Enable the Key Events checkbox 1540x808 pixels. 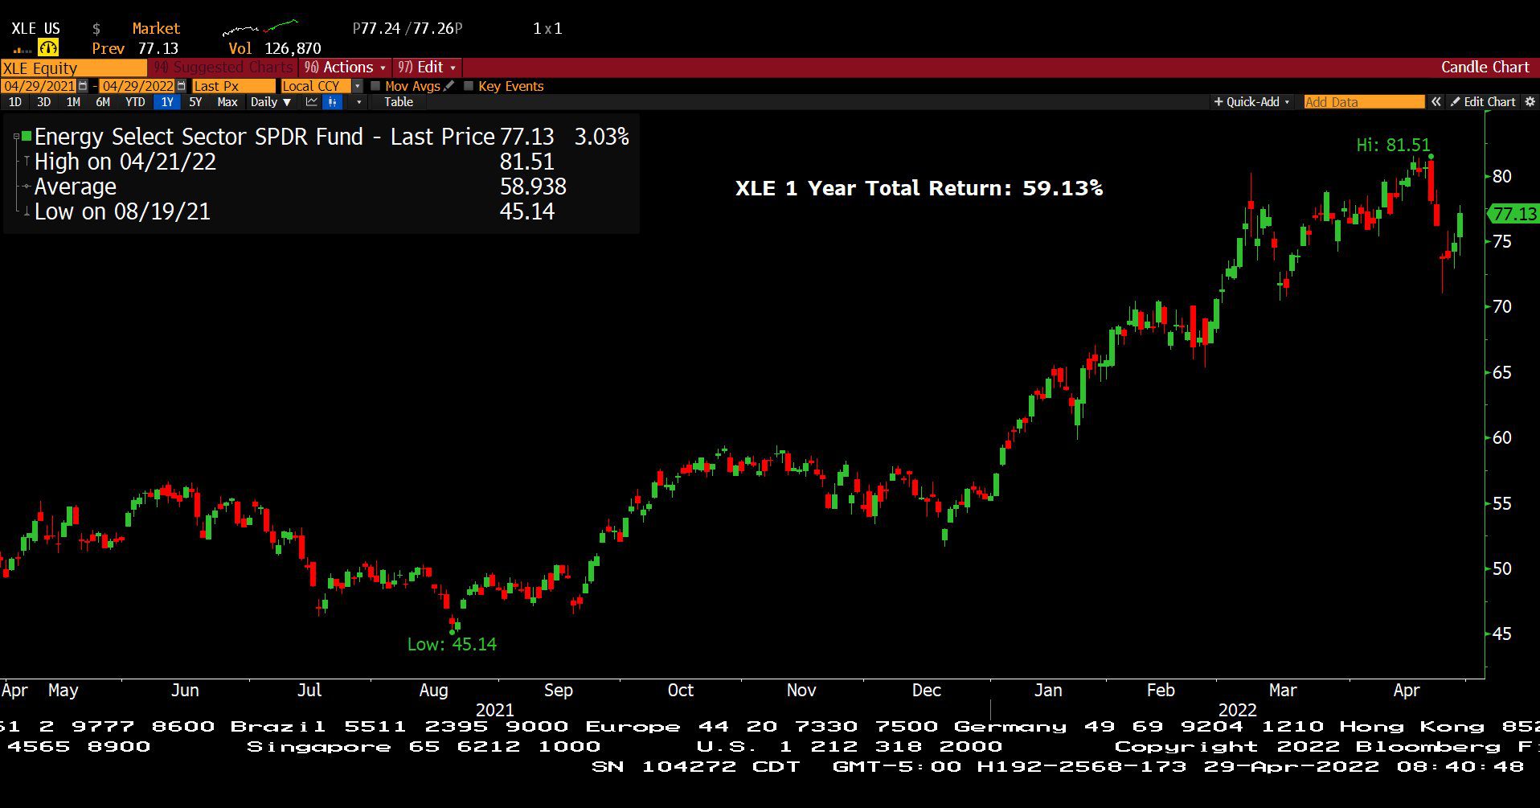pos(469,86)
